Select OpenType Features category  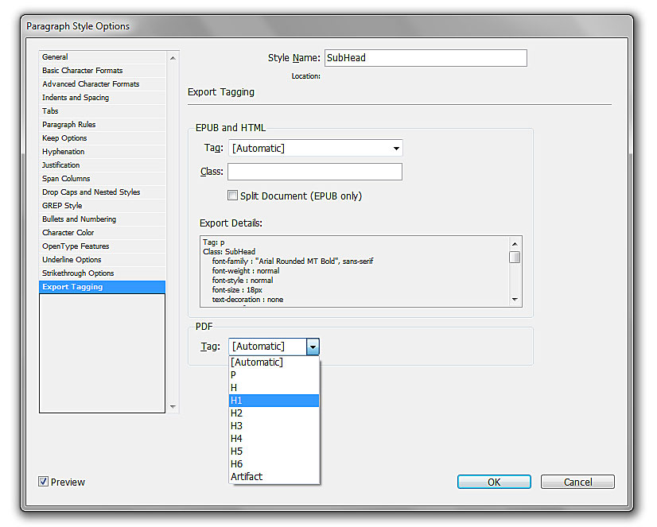pyautogui.click(x=103, y=246)
